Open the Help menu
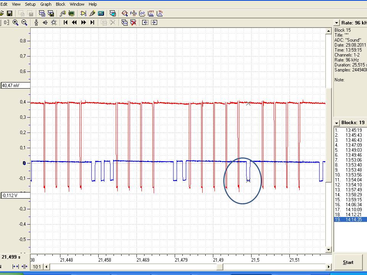Screen dimensions: 367x275 click(93, 4)
